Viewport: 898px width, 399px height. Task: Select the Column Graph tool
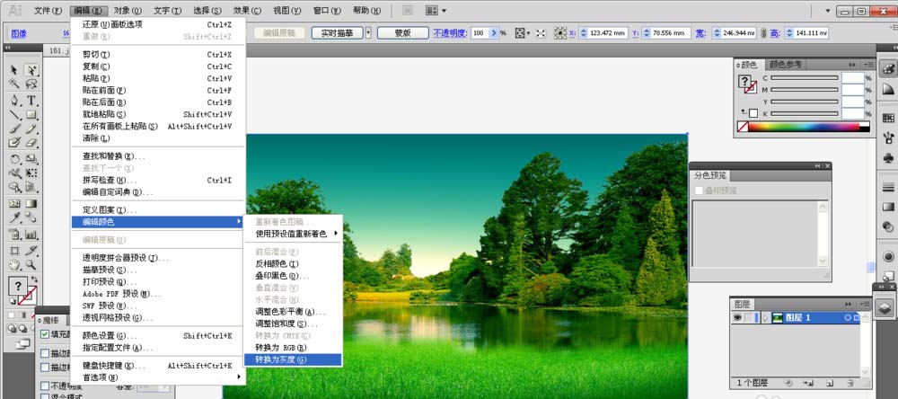point(31,234)
